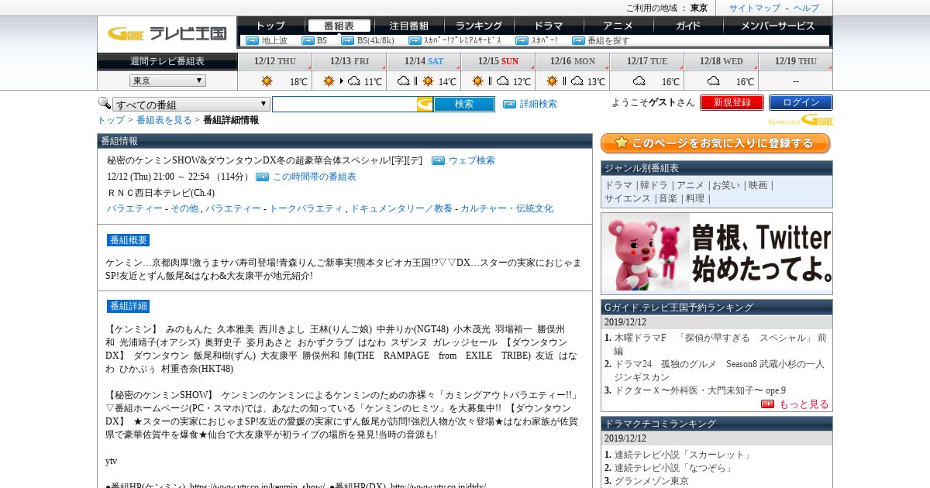The image size is (930, 488).
Task: Click the arrow icon beside 地上波
Action: [x=252, y=40]
